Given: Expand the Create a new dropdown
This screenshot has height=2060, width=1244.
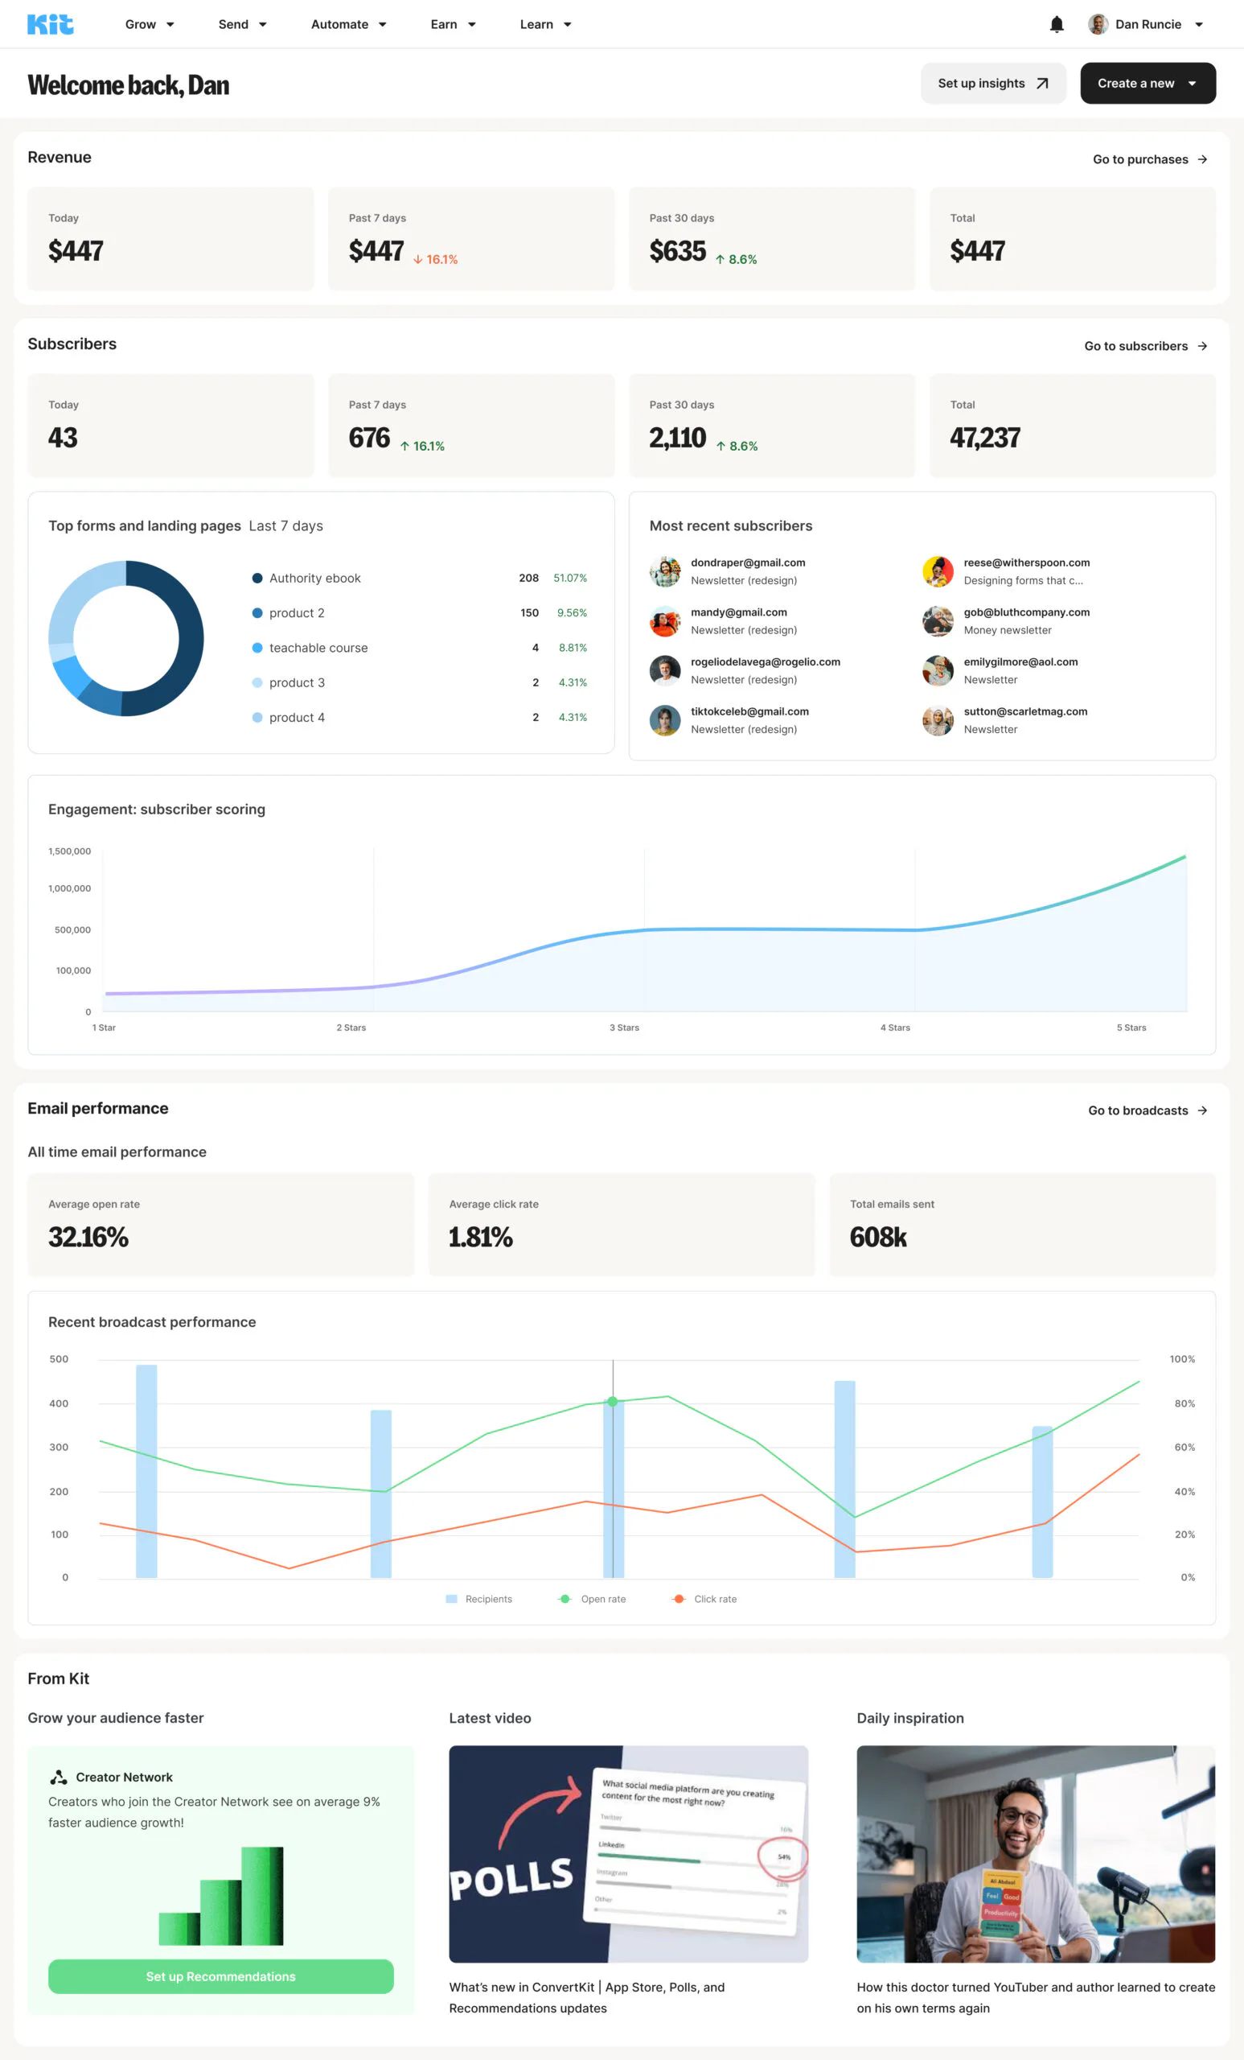Looking at the screenshot, I should (x=1193, y=84).
